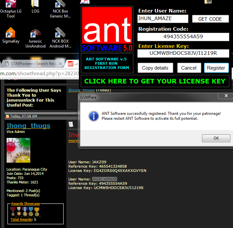The width and height of the screenshot is (233, 228).
Task: Click 'Today, 07:58 AM' post timestamp
Action: [24, 116]
